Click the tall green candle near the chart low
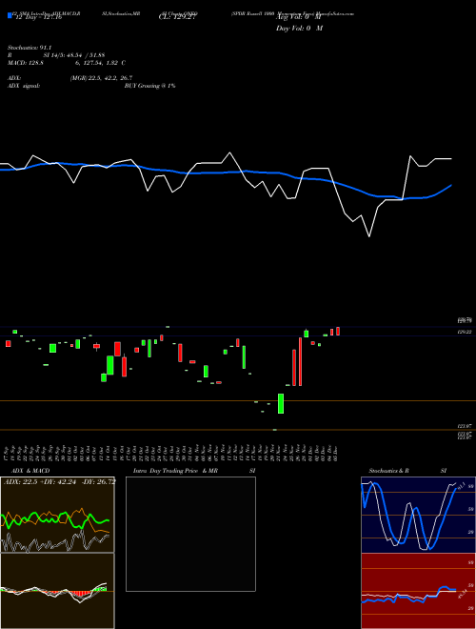The image size is (476, 629). coord(281,403)
